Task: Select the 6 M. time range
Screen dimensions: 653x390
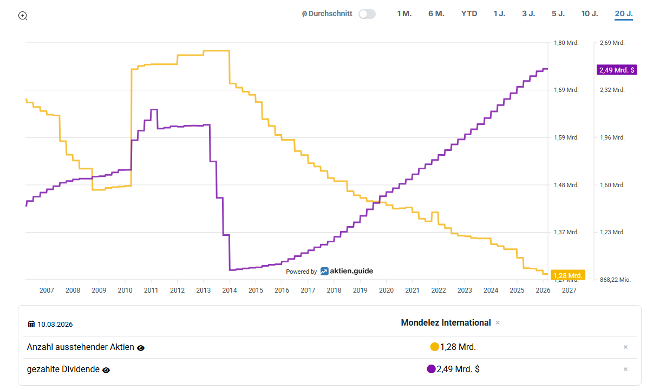Action: 436,14
